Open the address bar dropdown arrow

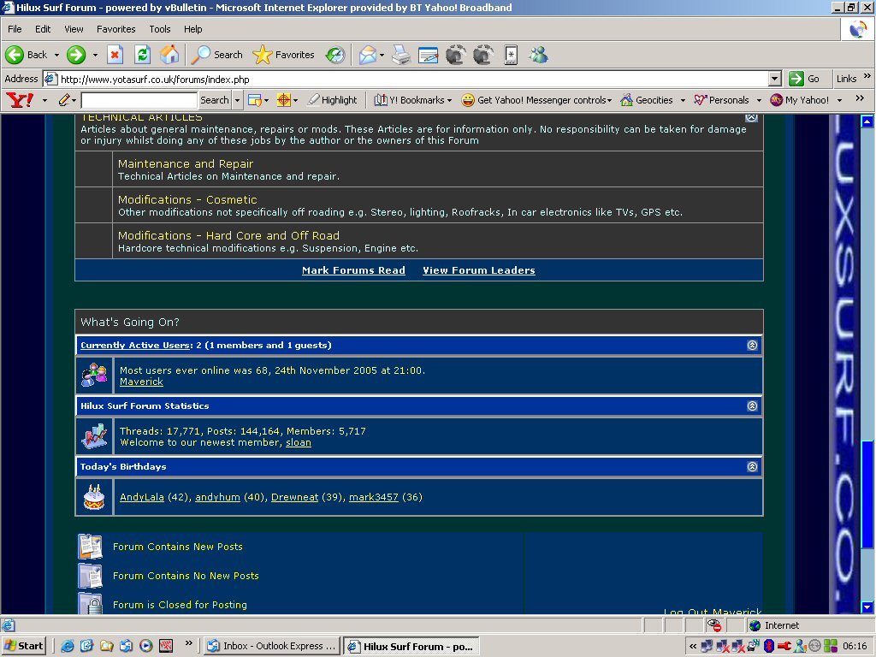click(x=775, y=79)
